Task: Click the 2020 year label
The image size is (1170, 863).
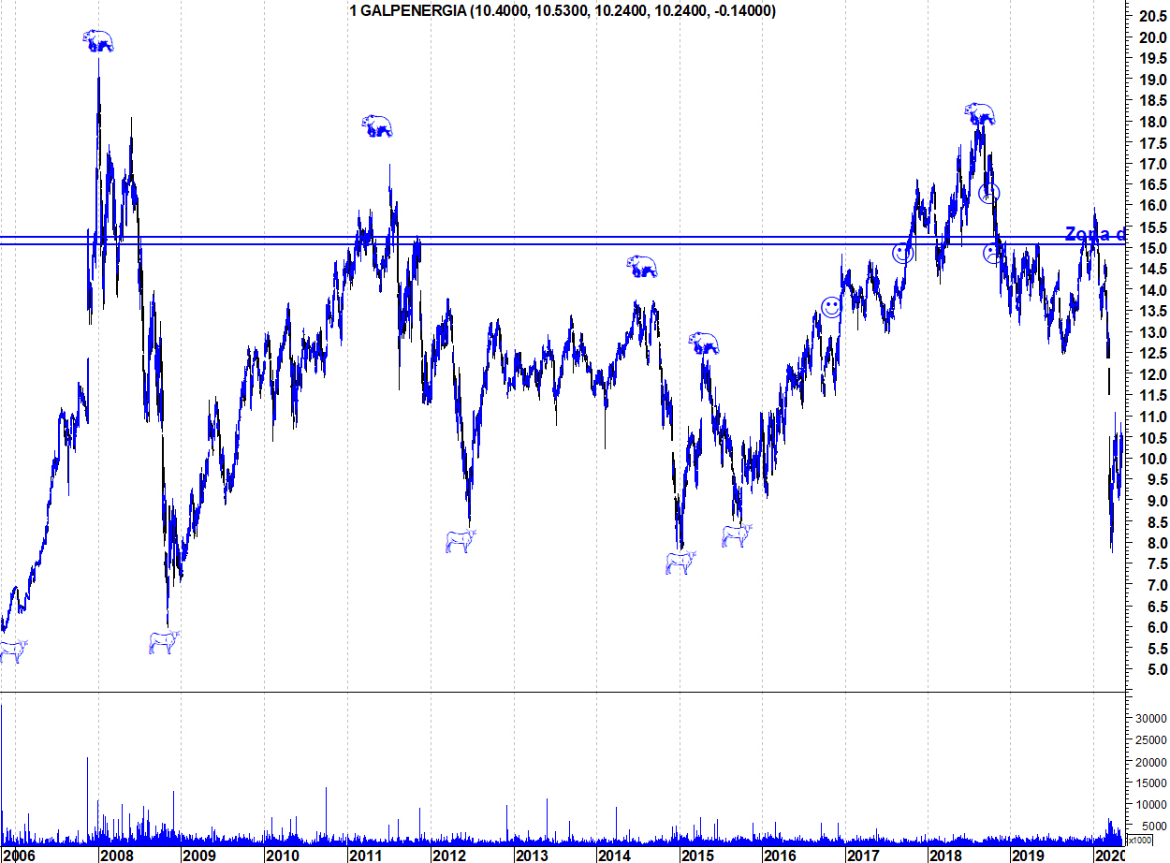Action: (x=1109, y=855)
